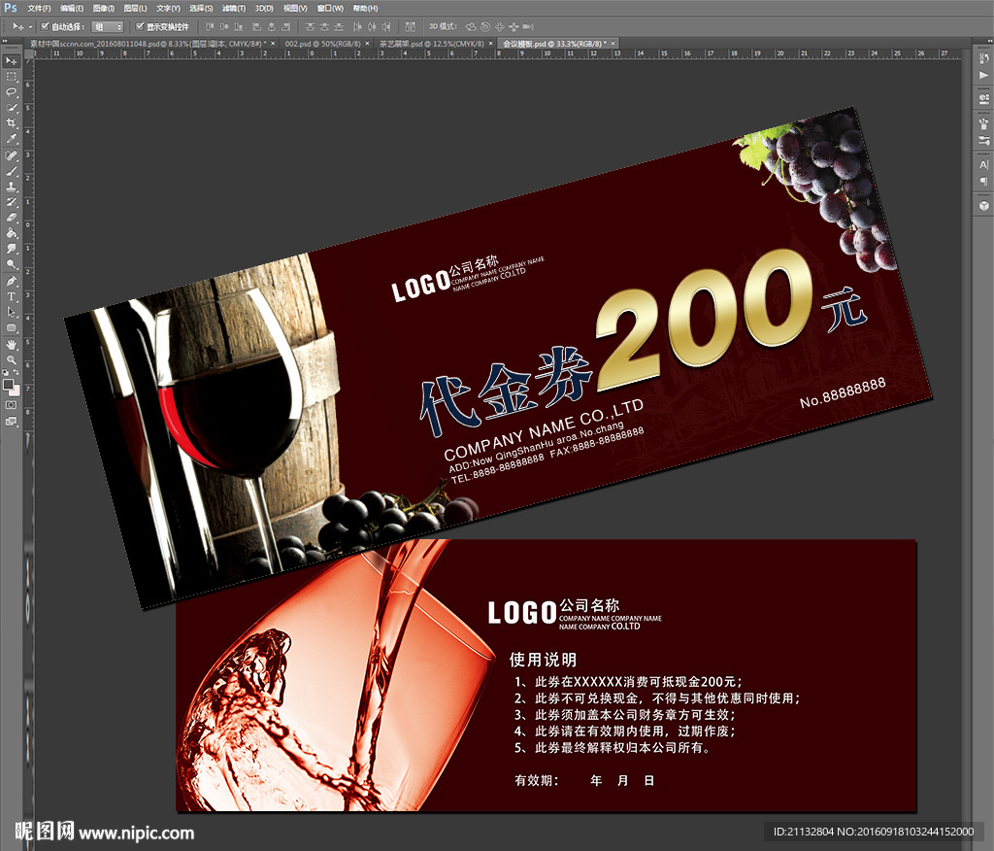The width and height of the screenshot is (994, 851).
Task: Toggle Quick Mask mode
Action: pyautogui.click(x=12, y=405)
